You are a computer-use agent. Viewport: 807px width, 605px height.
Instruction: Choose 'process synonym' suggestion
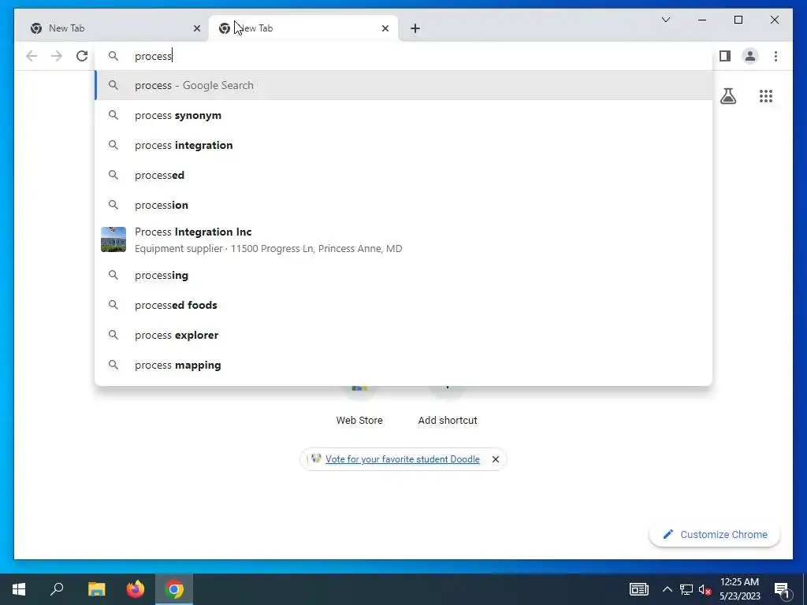click(404, 115)
